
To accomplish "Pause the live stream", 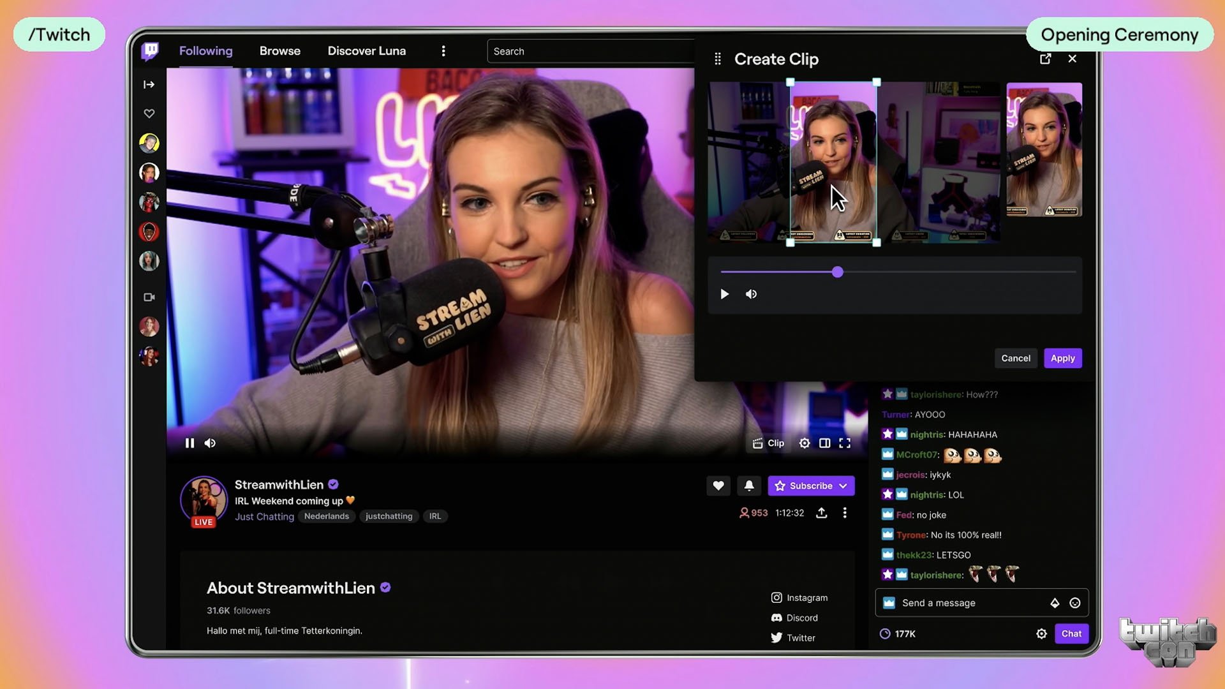I will pos(189,443).
